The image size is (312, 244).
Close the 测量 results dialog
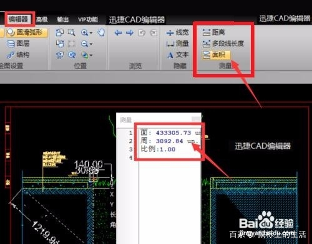point(196,119)
